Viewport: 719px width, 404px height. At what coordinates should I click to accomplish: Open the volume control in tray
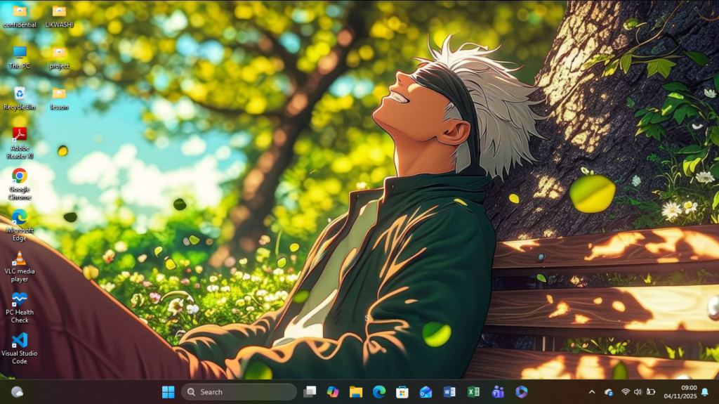click(x=638, y=391)
